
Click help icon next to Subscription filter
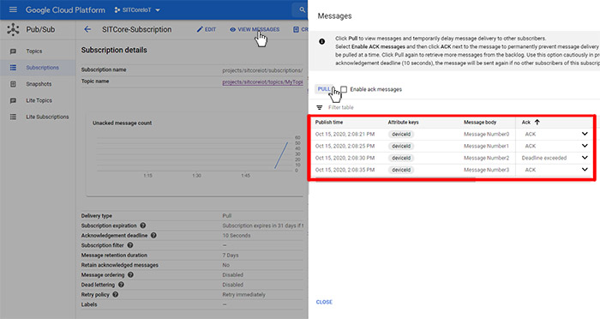click(130, 245)
